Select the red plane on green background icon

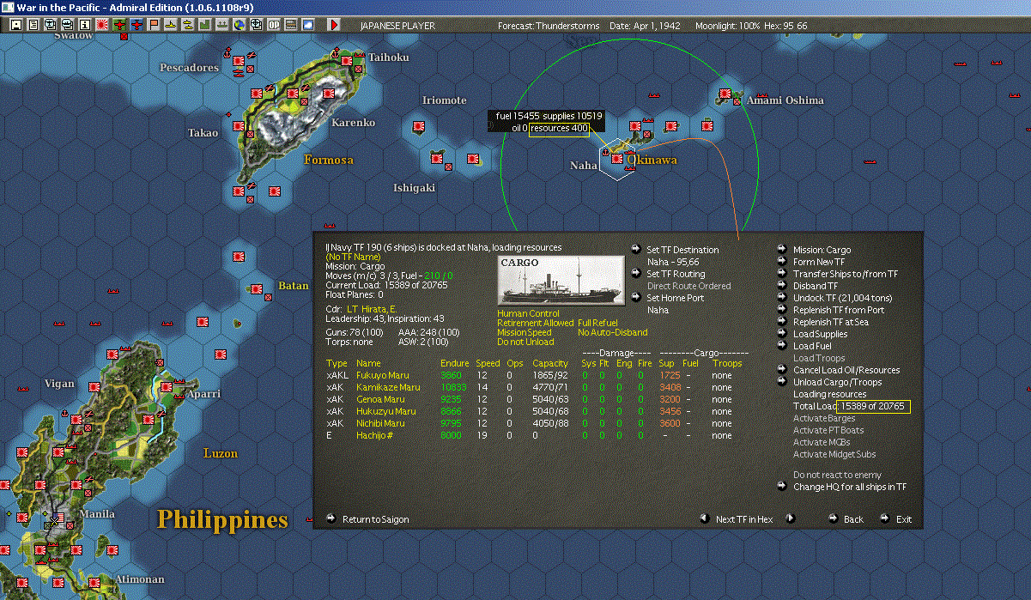coord(119,25)
